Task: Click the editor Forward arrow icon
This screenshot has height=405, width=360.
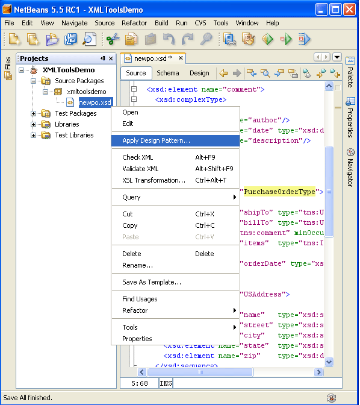Action: pos(237,74)
